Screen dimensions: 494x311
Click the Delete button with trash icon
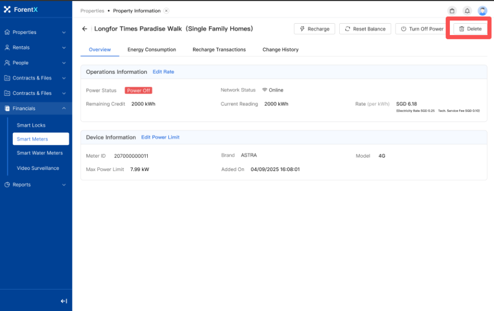pos(470,29)
